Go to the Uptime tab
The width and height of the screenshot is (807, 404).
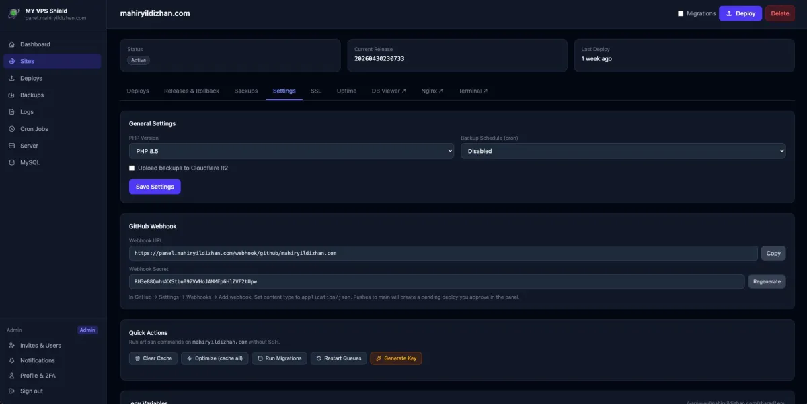(x=347, y=91)
